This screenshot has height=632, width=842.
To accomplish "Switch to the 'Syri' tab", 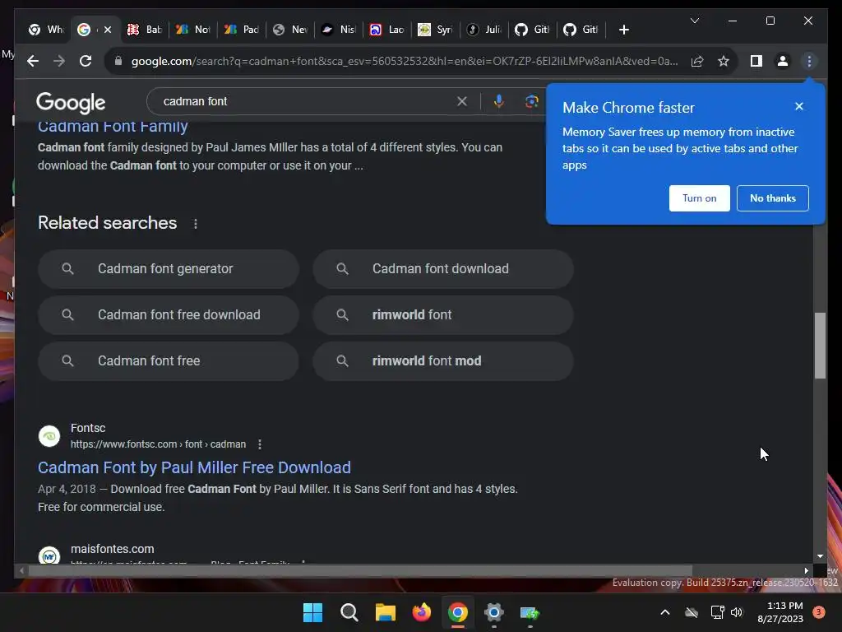I will tap(435, 30).
